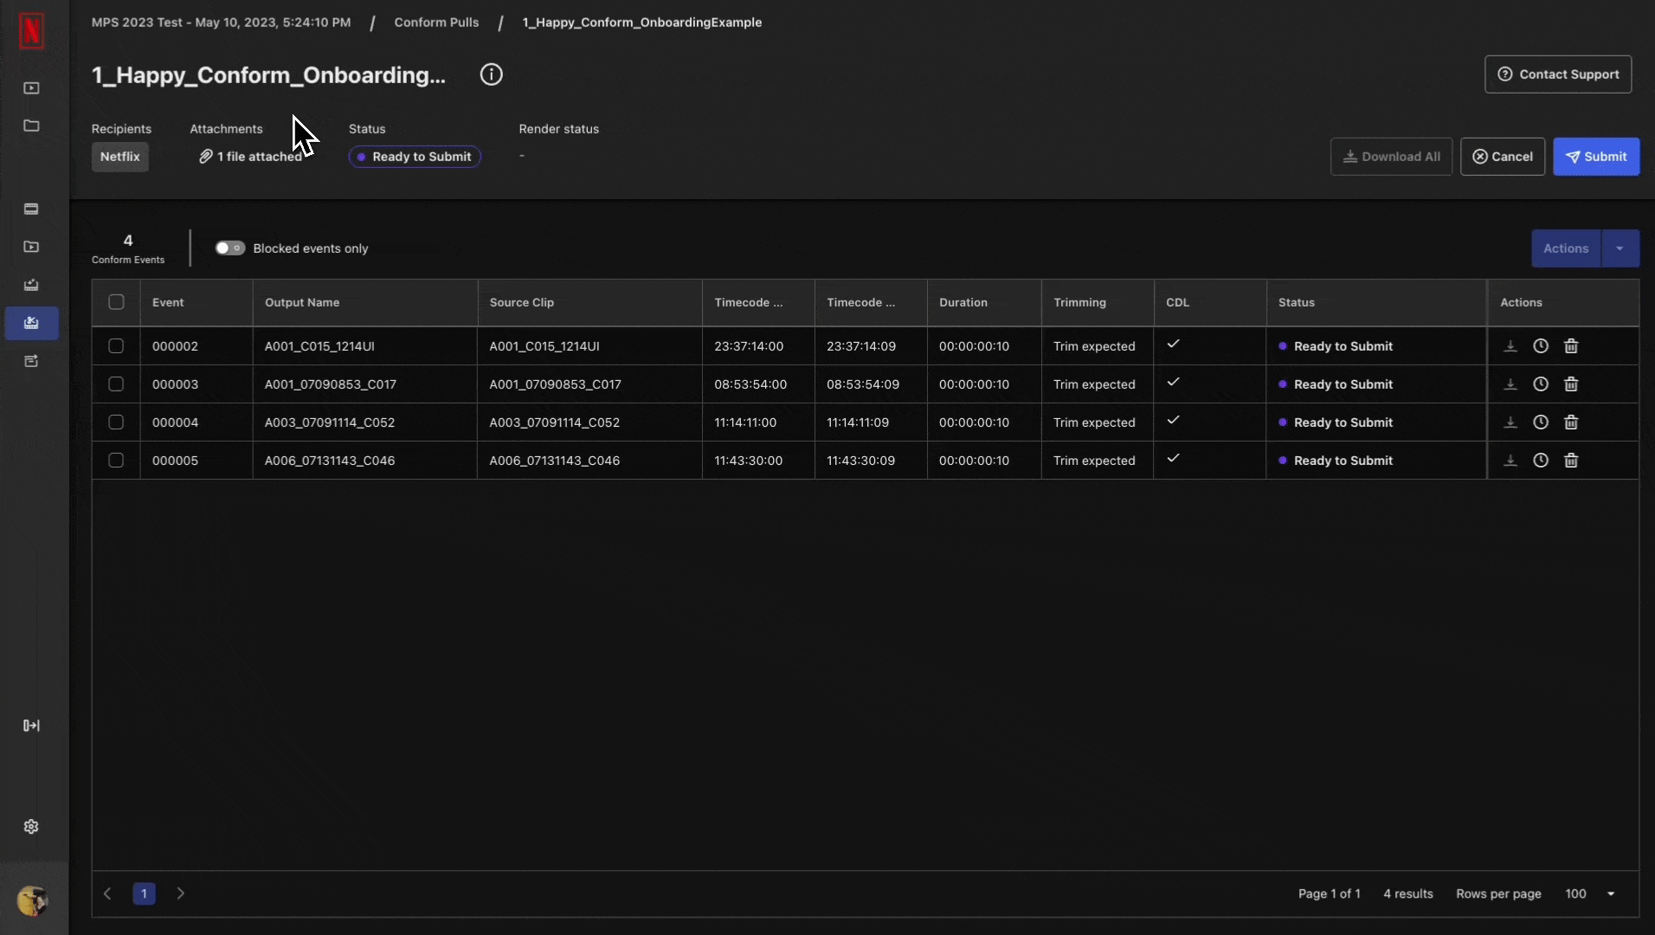View the history clock for event 000002
The width and height of the screenshot is (1655, 935).
1541,346
